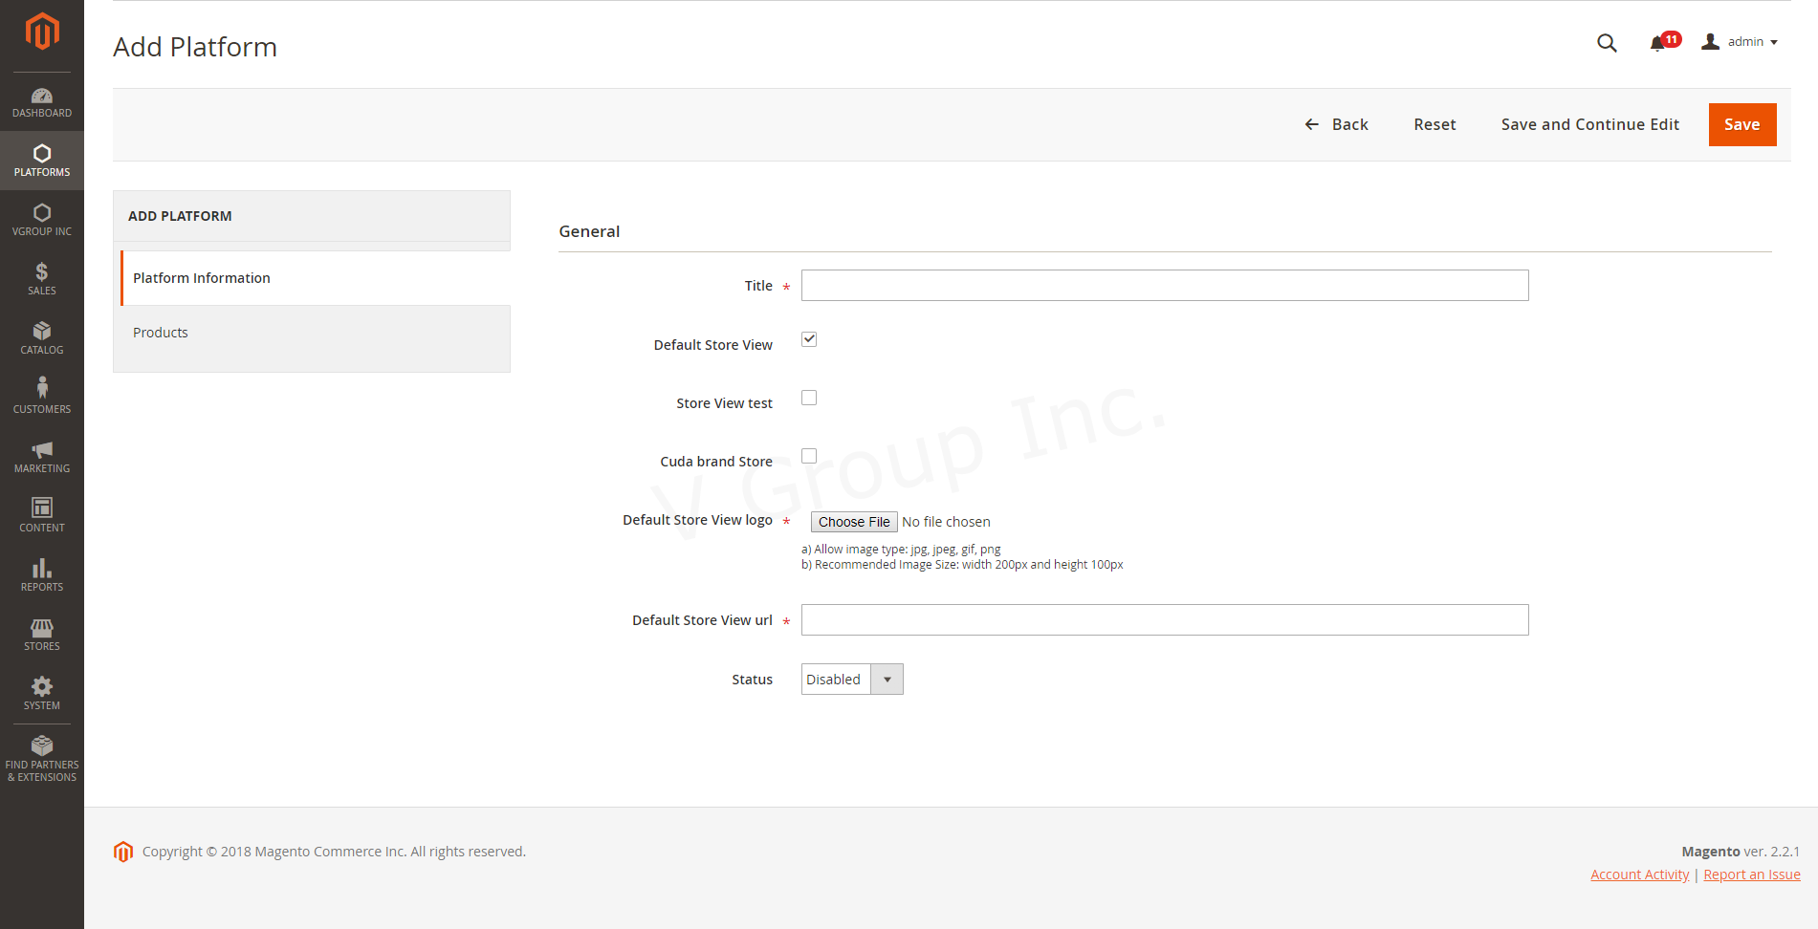Select the Platform Information tab
The height and width of the screenshot is (929, 1818).
[x=202, y=278]
